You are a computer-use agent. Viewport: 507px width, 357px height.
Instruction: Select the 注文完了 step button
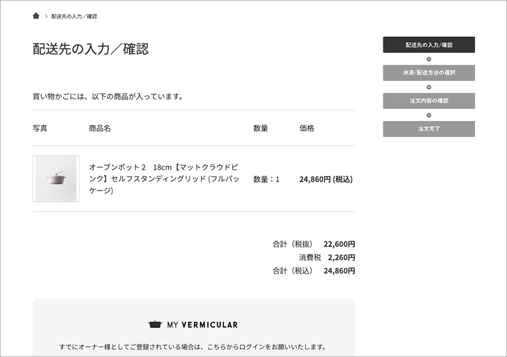(429, 129)
